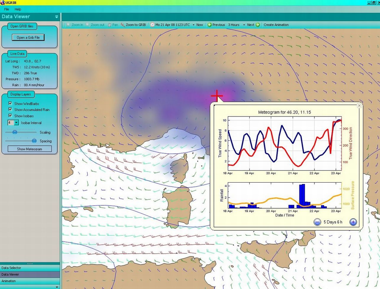
Task: Click the date text Mo 21 Apr 08 1123 UTC
Action: coord(172,25)
